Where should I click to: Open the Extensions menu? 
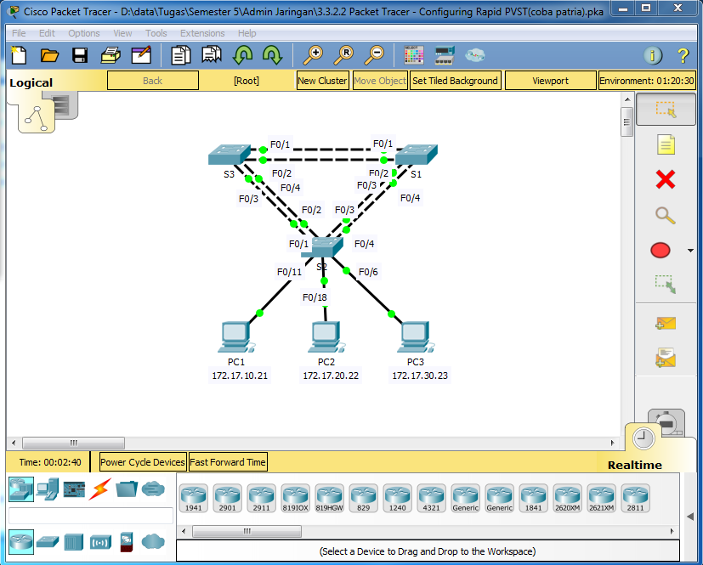[x=202, y=33]
